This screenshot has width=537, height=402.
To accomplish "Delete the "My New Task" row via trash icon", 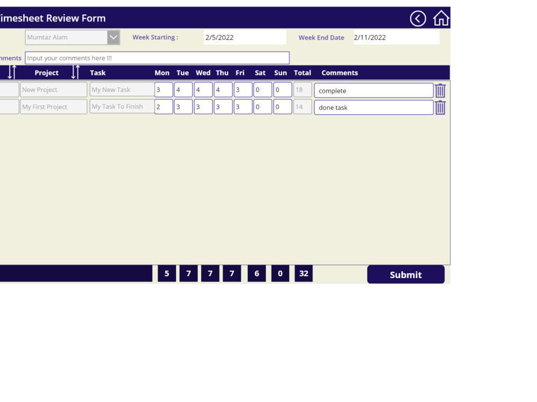I will coord(440,90).
